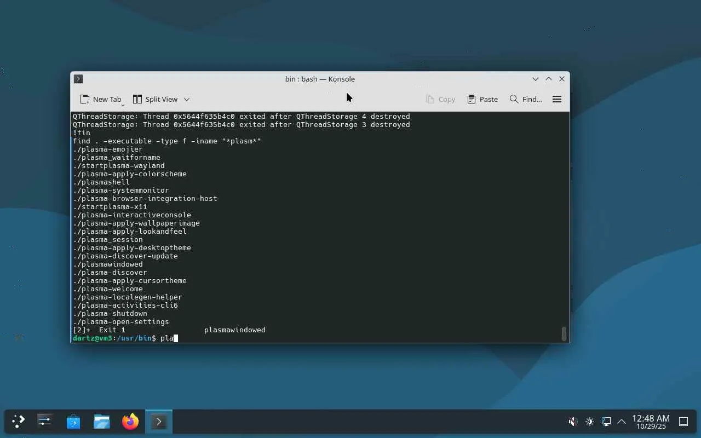Open the network tray icon

(x=606, y=422)
